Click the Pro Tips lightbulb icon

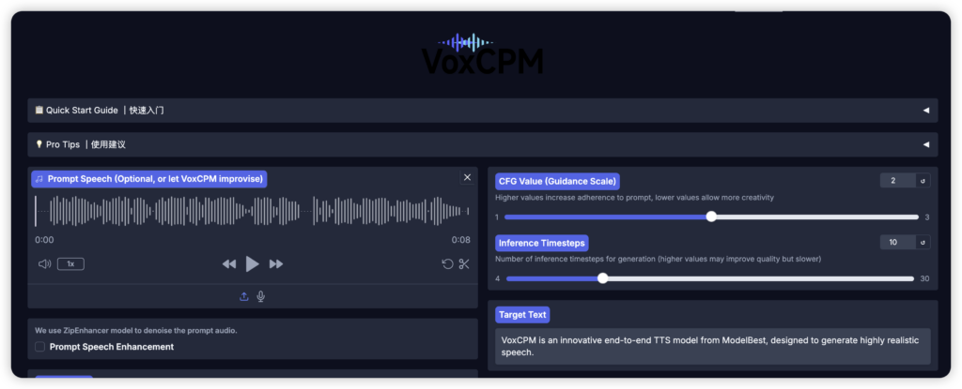[x=39, y=144]
